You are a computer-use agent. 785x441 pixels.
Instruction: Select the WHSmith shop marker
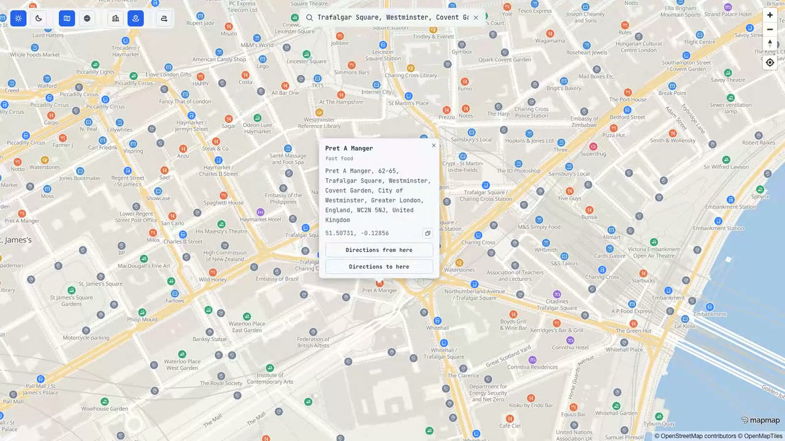coord(546,243)
